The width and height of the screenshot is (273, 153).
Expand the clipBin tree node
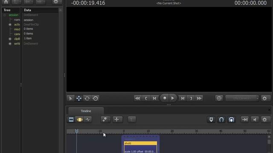point(10,39)
